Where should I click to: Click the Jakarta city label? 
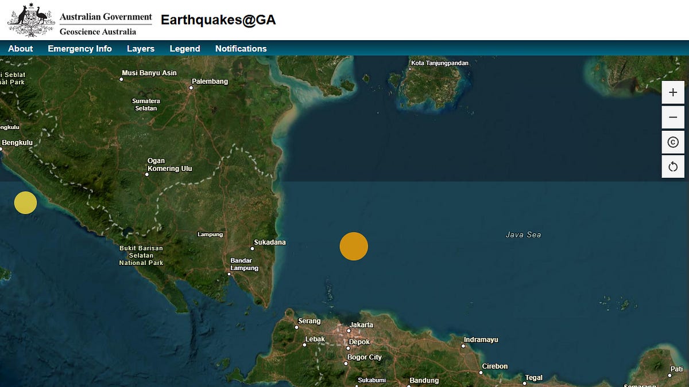361,325
